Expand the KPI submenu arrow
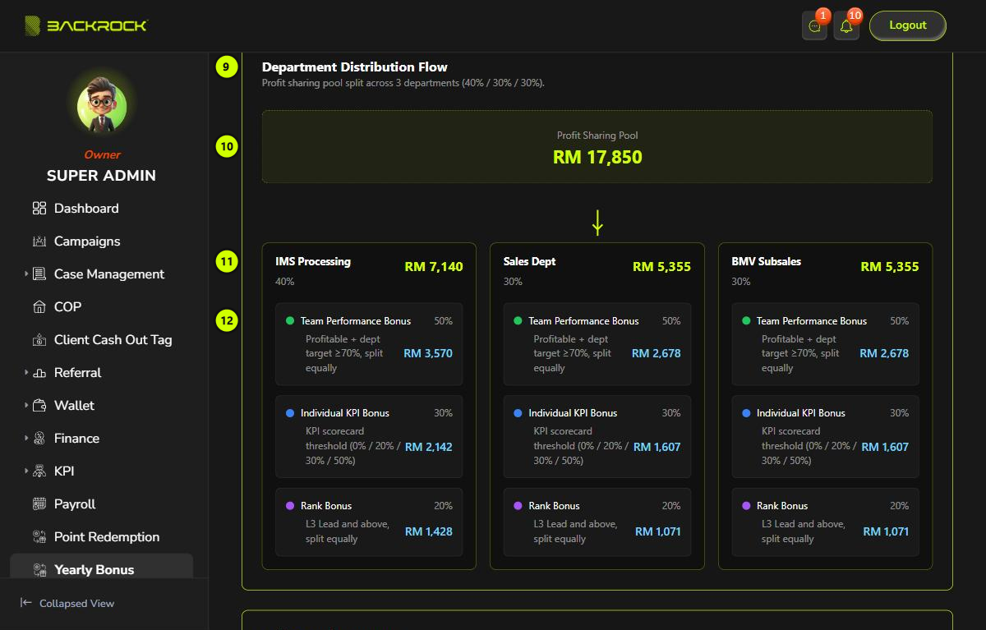 (25, 471)
